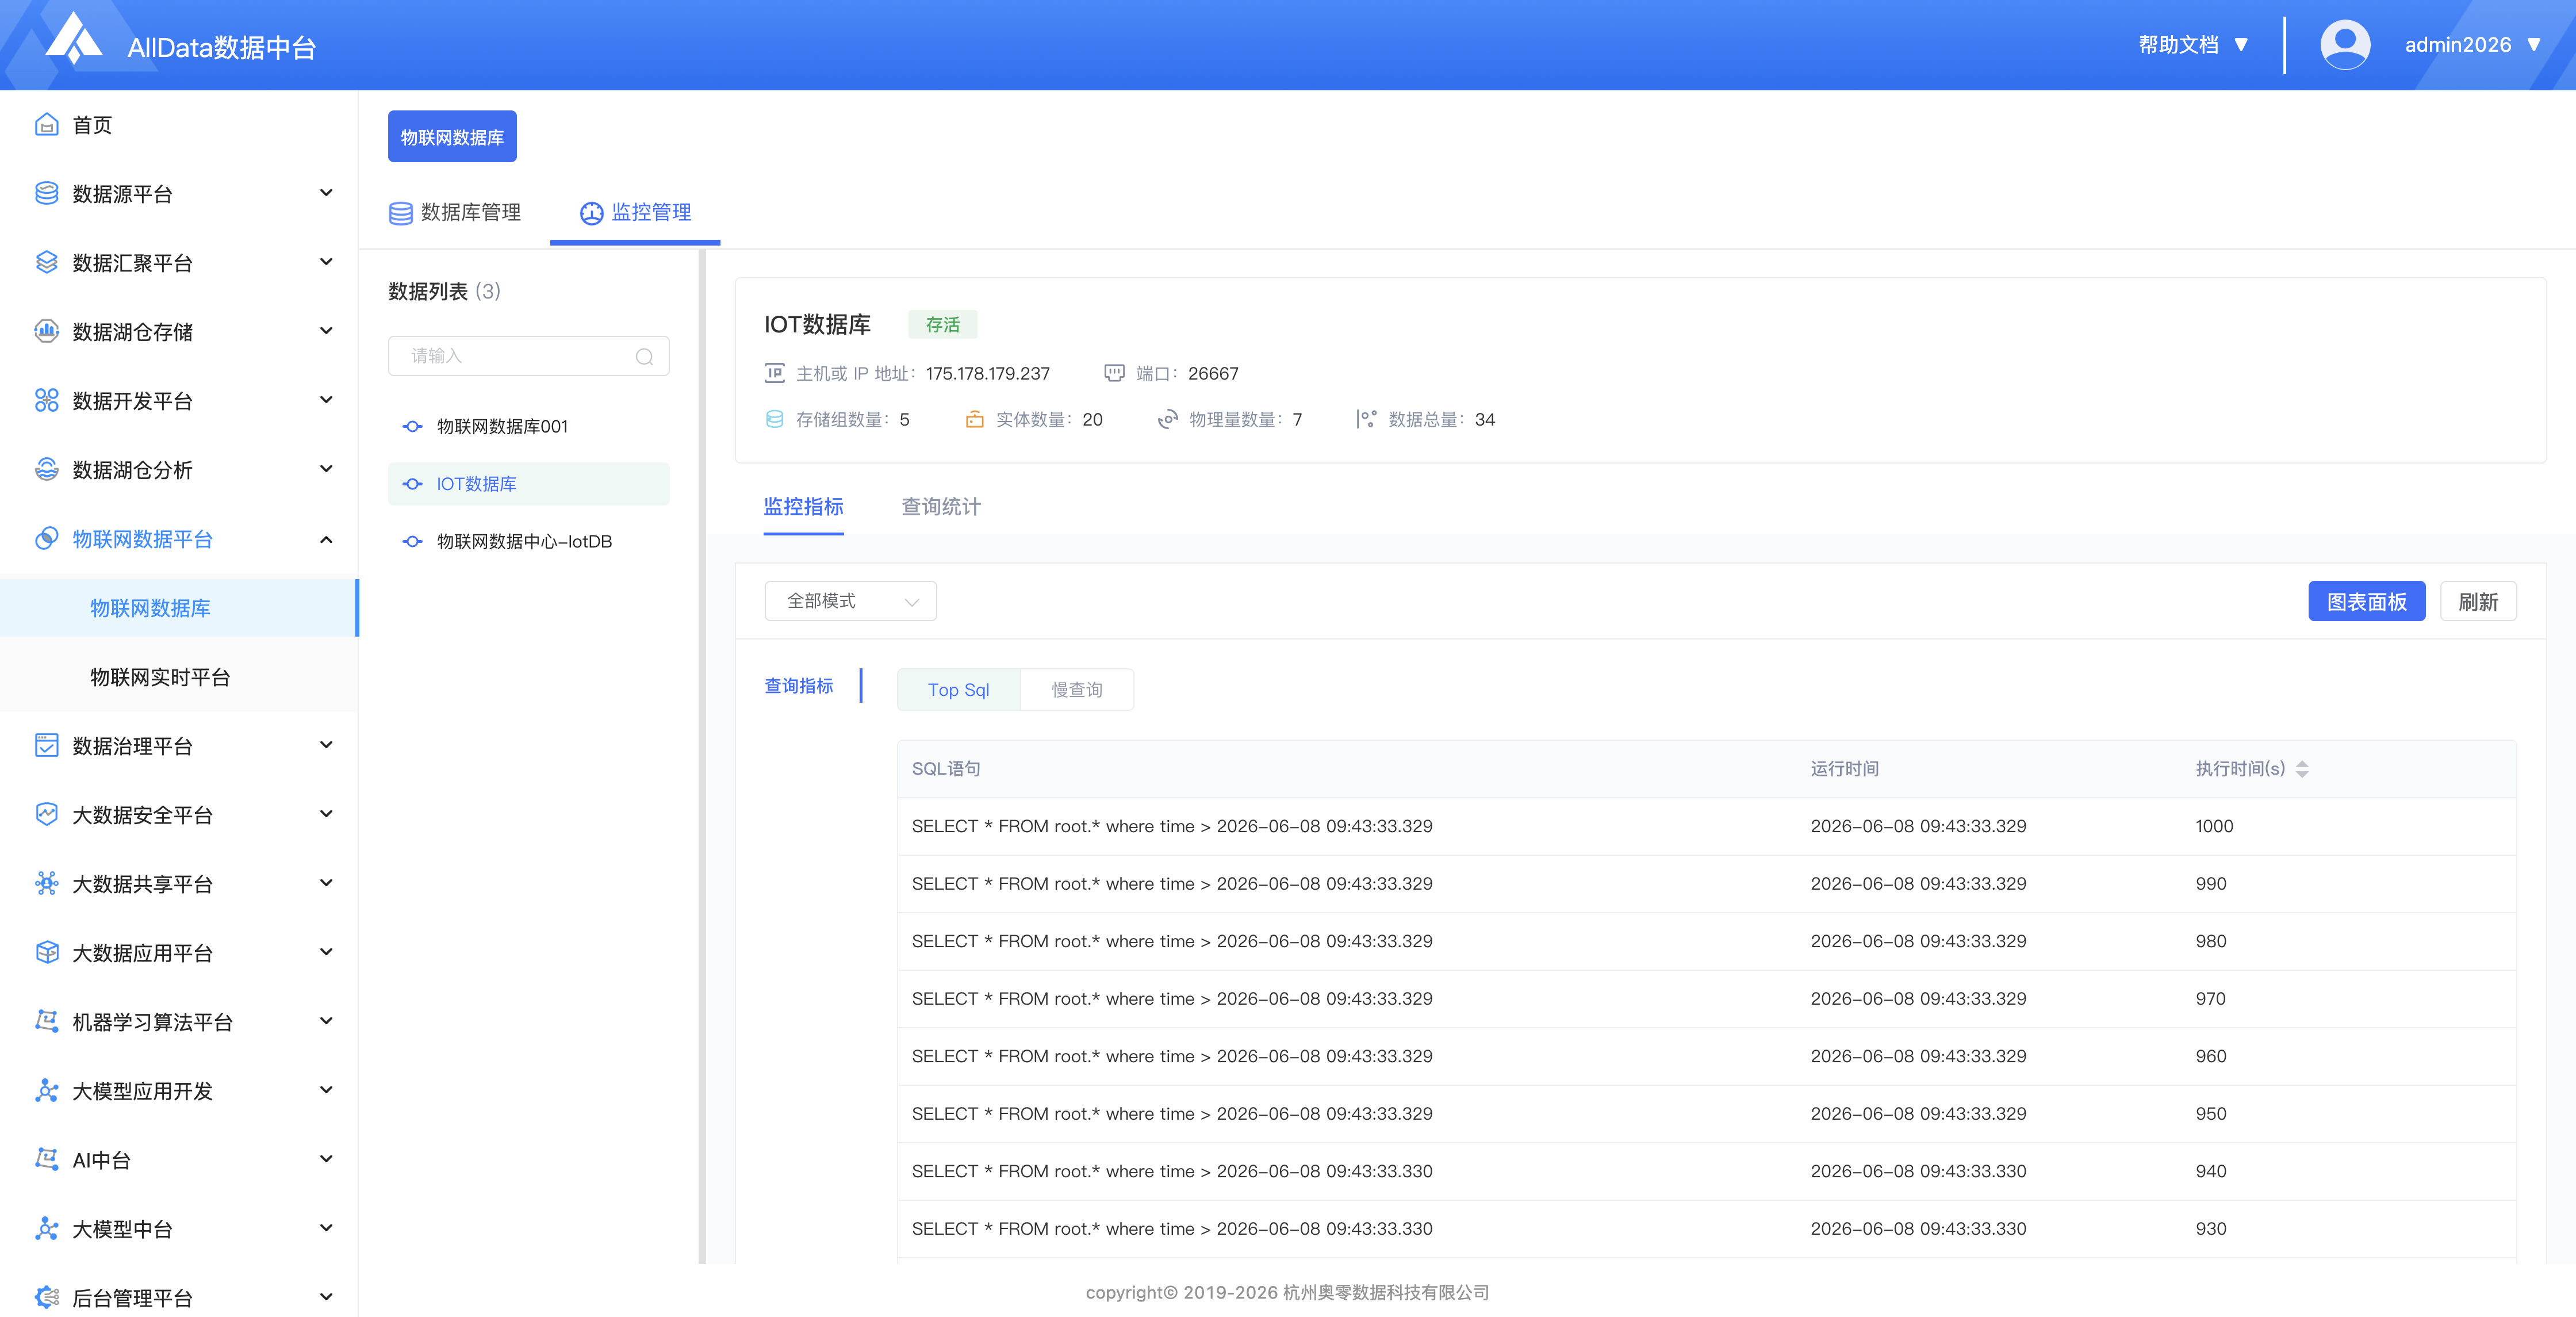Open the 全部模式 dropdown
This screenshot has height=1317, width=2576.
(850, 601)
